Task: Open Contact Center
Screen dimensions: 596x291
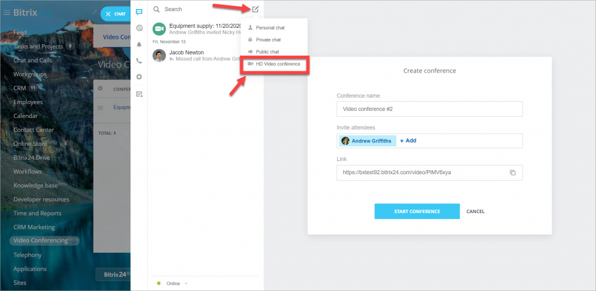Action: tap(34, 130)
